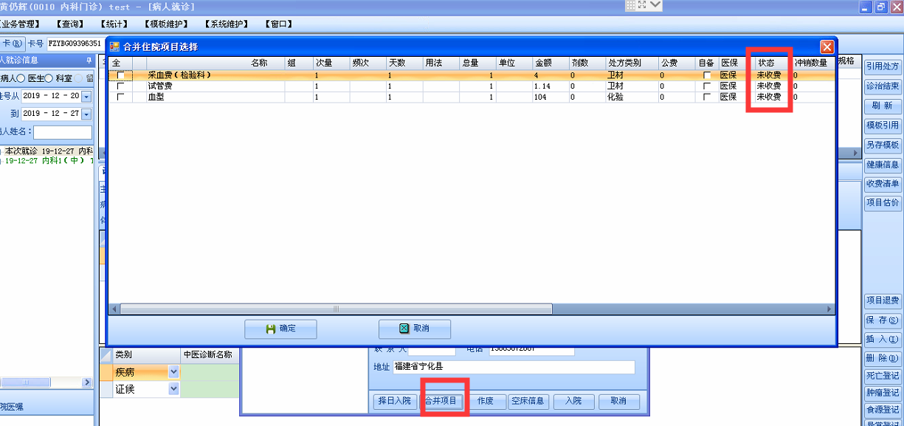904x426 pixels.
Task: Click the 诊治结束 sidebar button
Action: coord(883,86)
